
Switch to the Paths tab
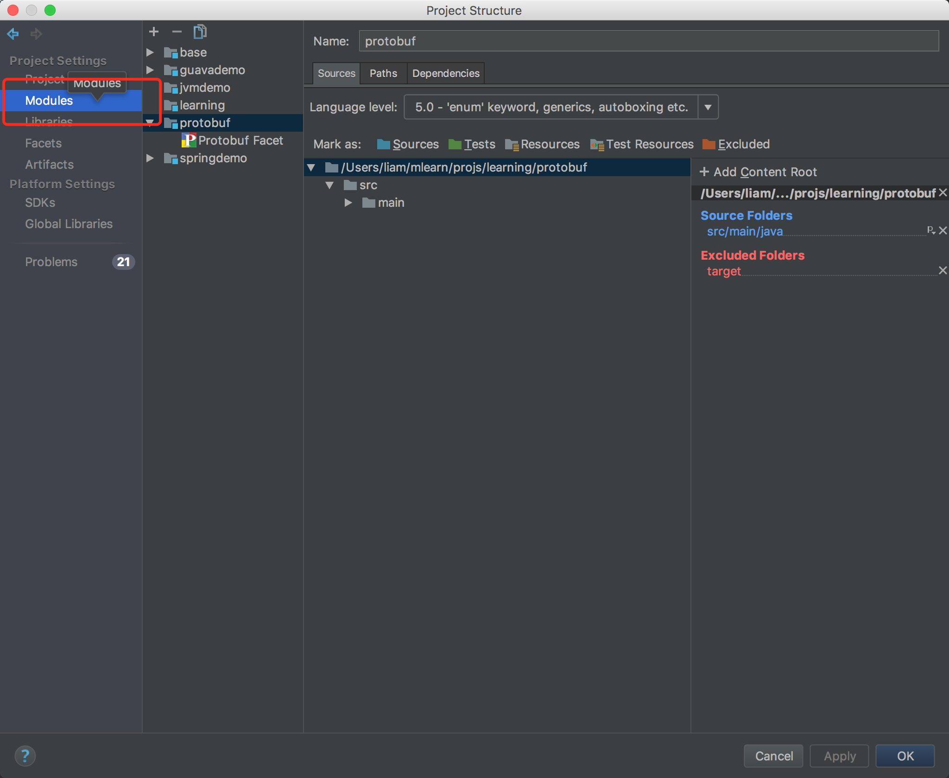pos(383,73)
